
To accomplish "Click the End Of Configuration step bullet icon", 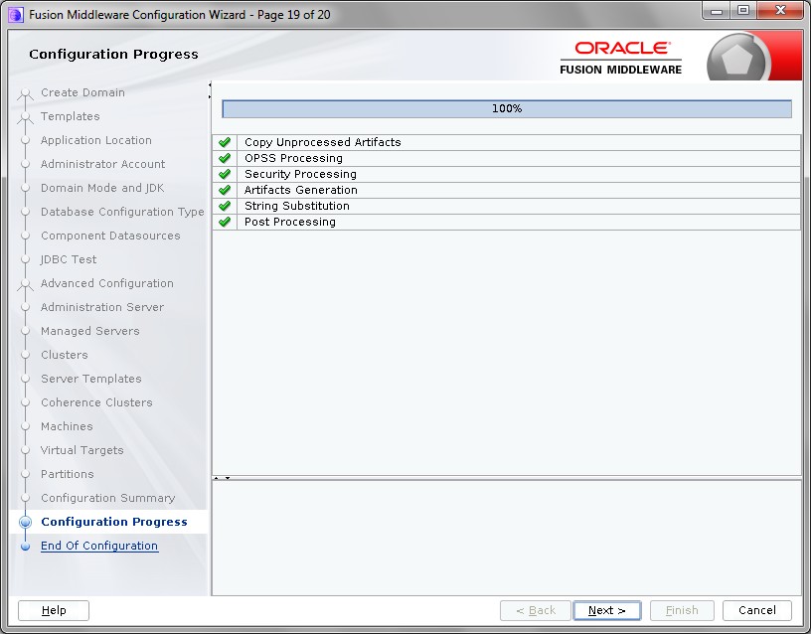I will tap(25, 547).
